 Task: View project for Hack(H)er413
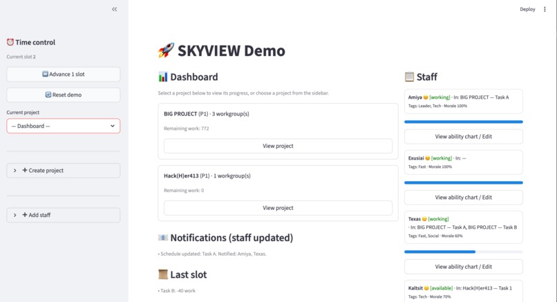(278, 208)
